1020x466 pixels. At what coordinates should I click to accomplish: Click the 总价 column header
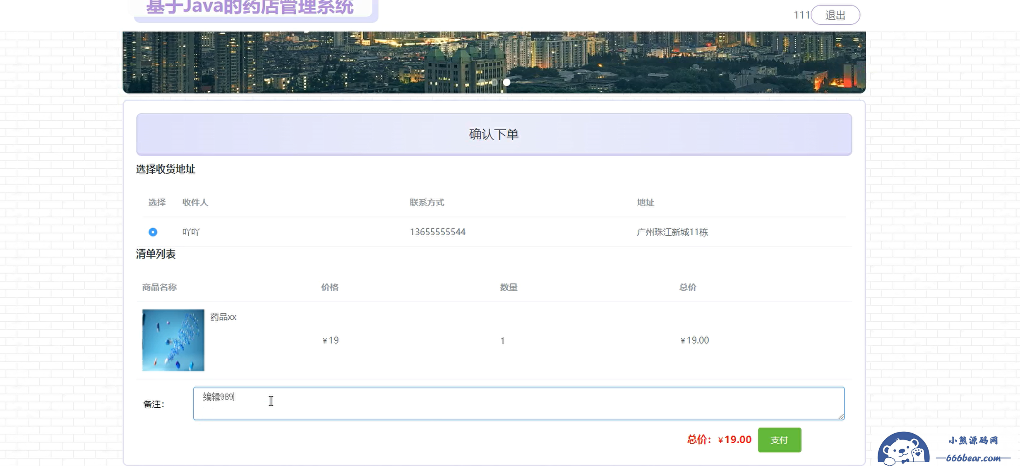click(x=687, y=287)
